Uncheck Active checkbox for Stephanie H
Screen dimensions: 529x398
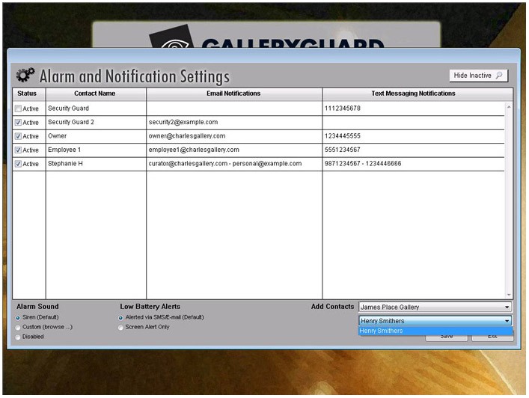(x=19, y=164)
